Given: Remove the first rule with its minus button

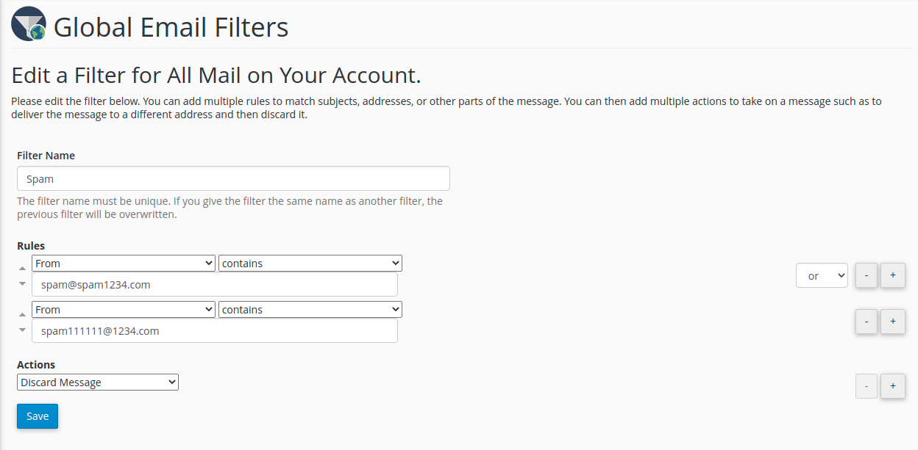Looking at the screenshot, I should click(867, 275).
